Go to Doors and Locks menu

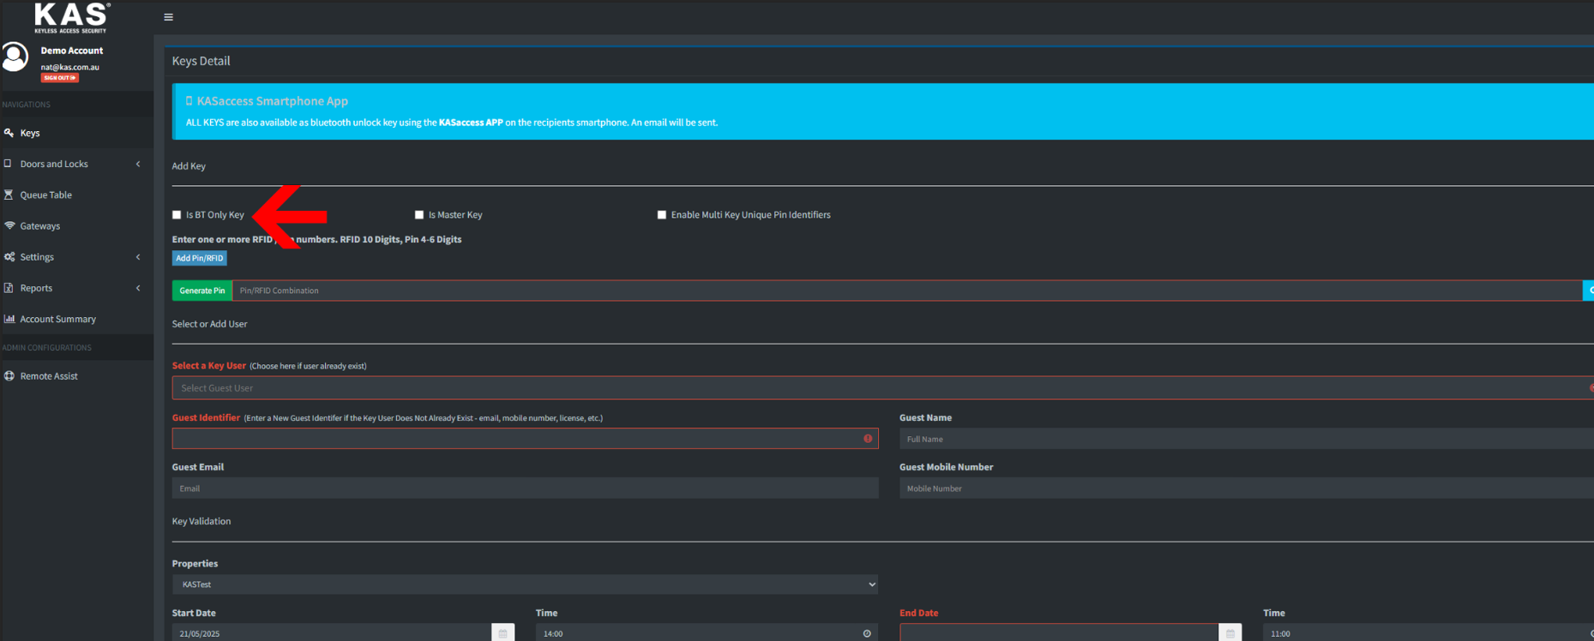[76, 164]
